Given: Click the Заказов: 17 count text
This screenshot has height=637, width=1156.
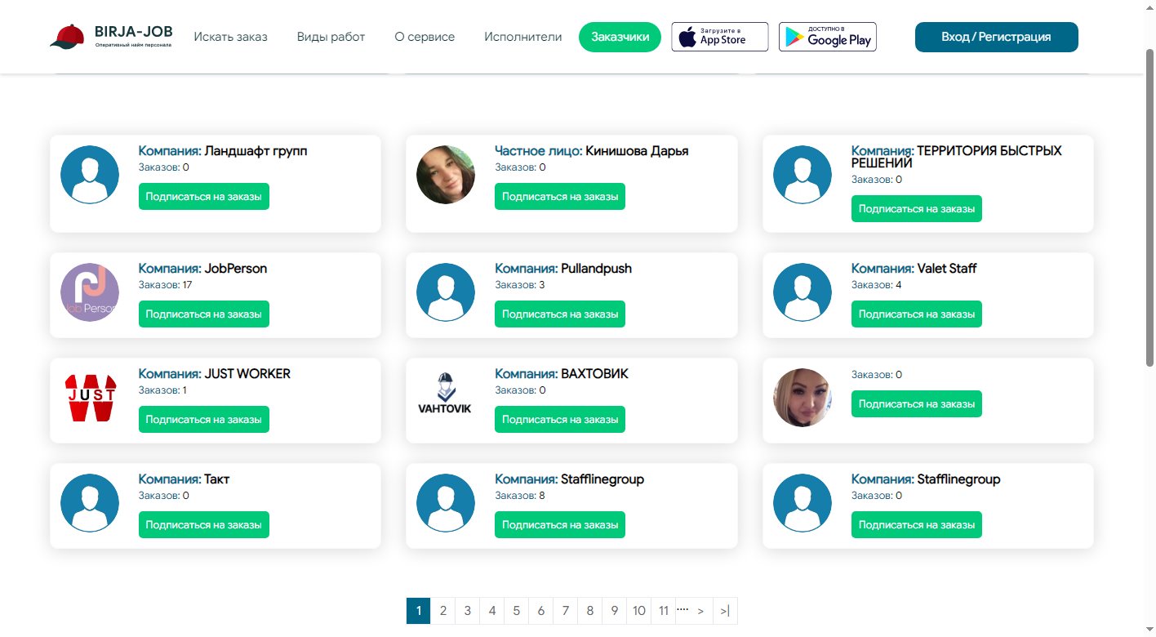Looking at the screenshot, I should [x=165, y=285].
